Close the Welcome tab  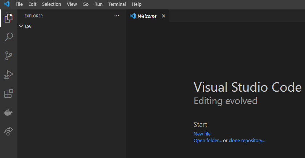[164, 16]
